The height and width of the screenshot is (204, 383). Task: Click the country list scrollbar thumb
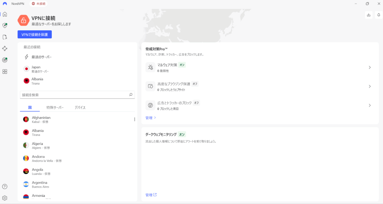[x=135, y=119]
